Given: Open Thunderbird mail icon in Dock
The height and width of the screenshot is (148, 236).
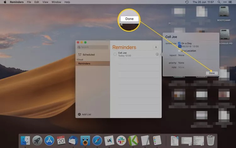Looking at the screenshot, I should 73,141.
